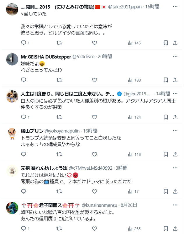Viewport: 184px width, 234px height.
Task: Open more options for take2011japan tweet
Action: click(175, 6)
